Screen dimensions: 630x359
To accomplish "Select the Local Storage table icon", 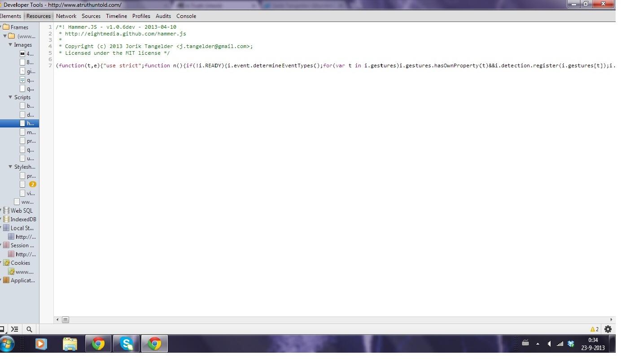I will [x=6, y=228].
